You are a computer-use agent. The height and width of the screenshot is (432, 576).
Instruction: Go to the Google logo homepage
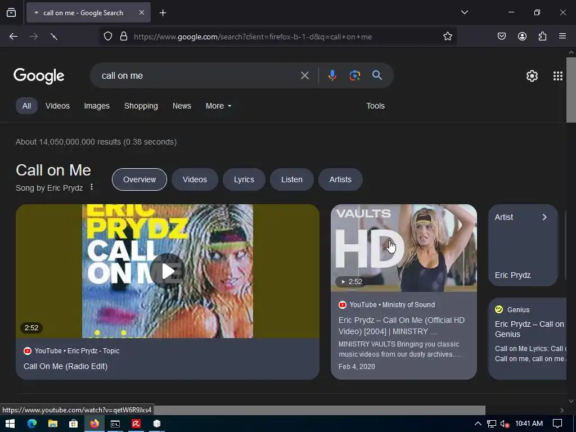[x=39, y=76]
